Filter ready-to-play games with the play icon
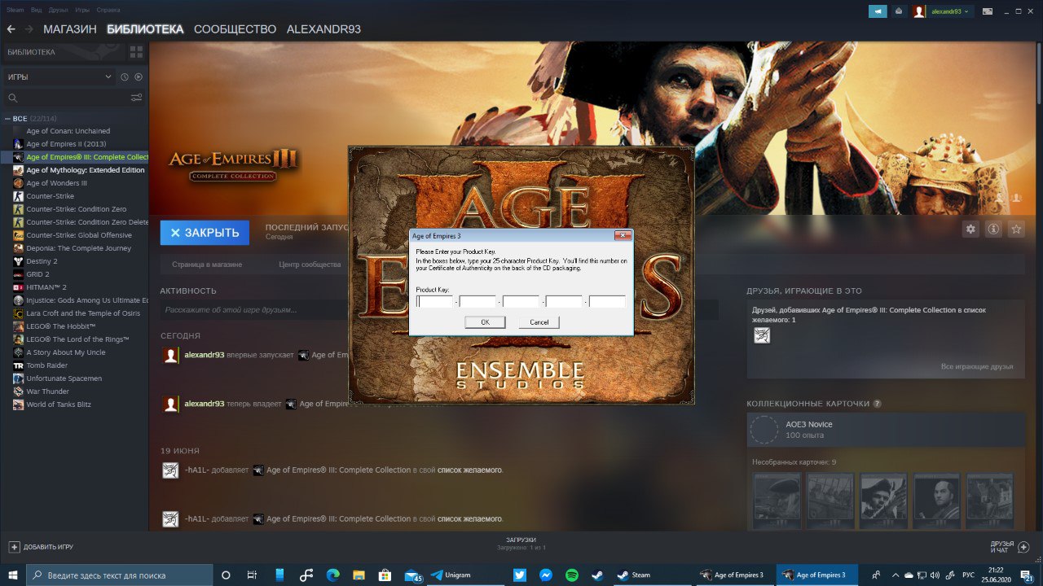The width and height of the screenshot is (1043, 586). tap(139, 77)
